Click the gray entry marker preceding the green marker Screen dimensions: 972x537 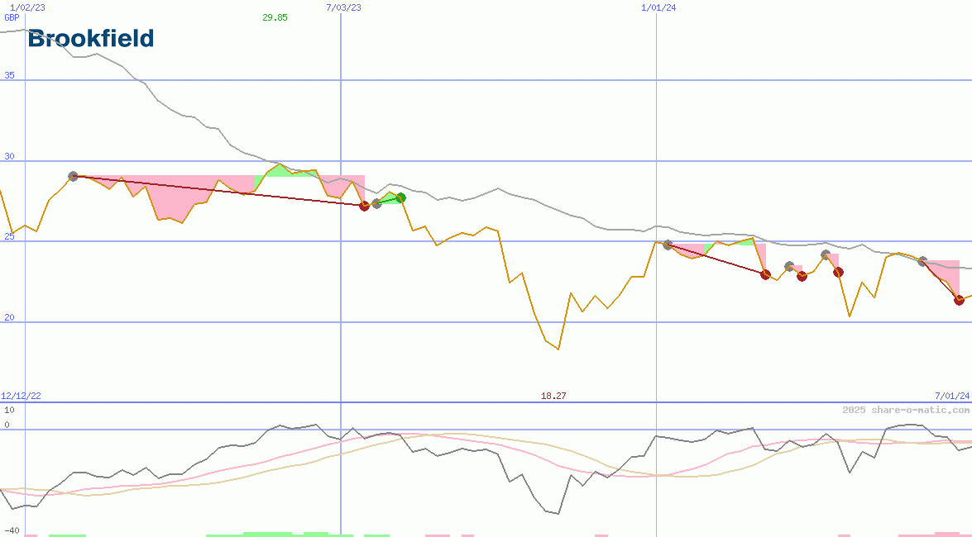tap(377, 203)
